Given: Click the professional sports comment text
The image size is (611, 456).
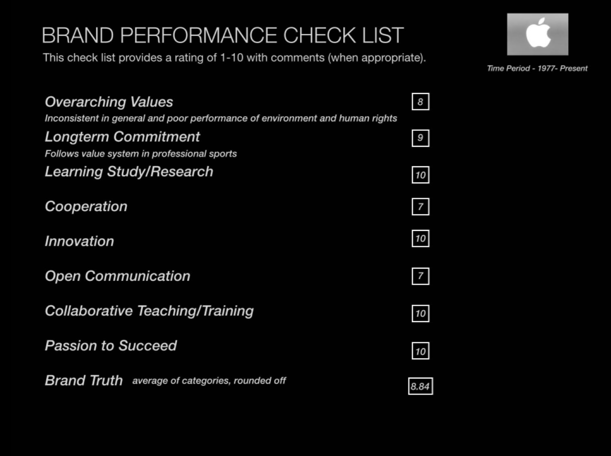Looking at the screenshot, I should pos(141,154).
